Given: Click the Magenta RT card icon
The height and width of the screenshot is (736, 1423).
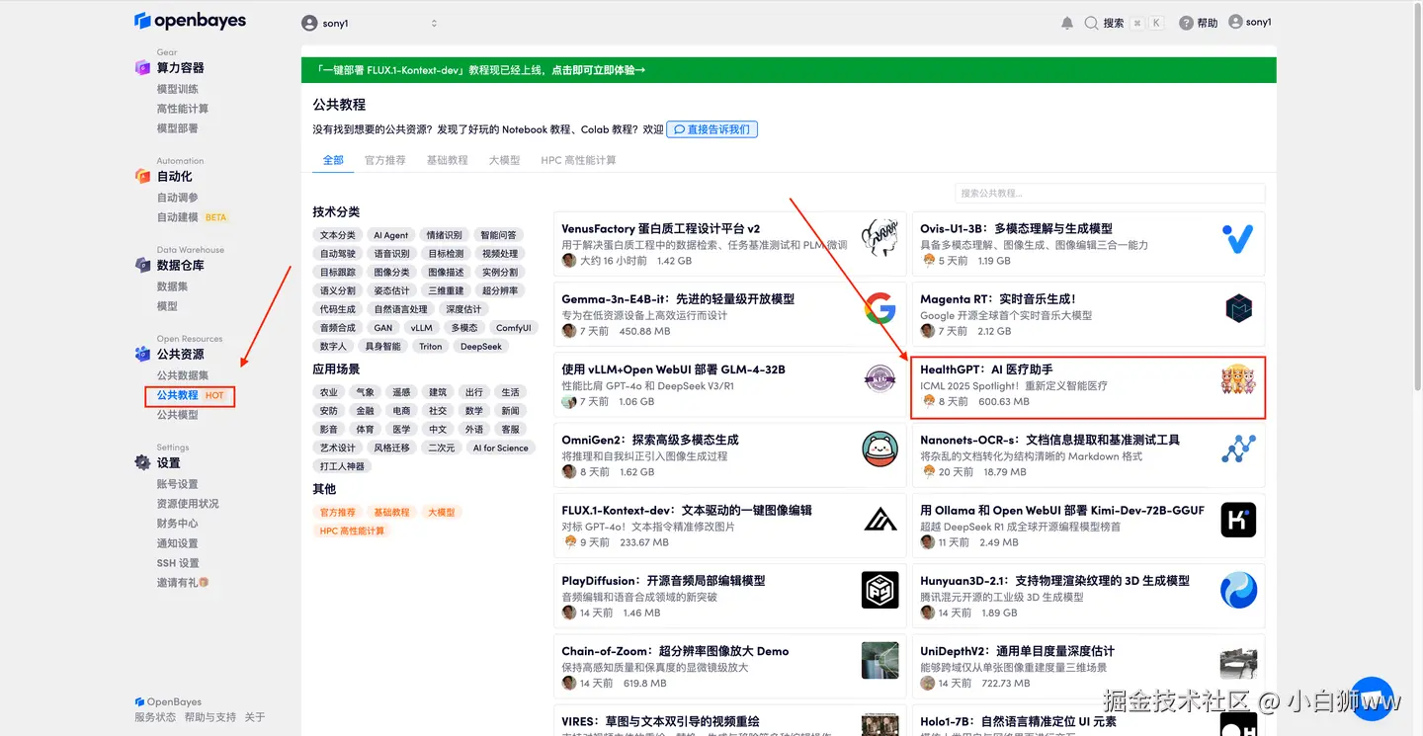Looking at the screenshot, I should click(x=1238, y=309).
